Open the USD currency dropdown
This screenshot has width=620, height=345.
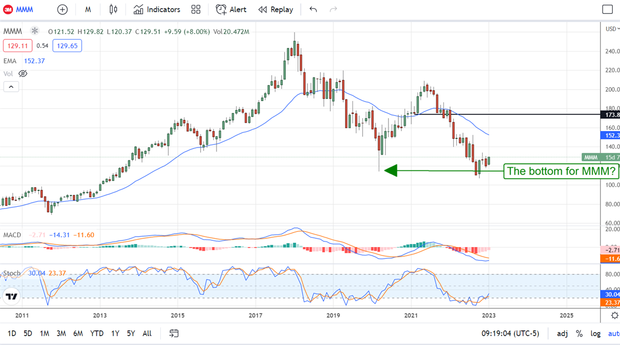[610, 28]
